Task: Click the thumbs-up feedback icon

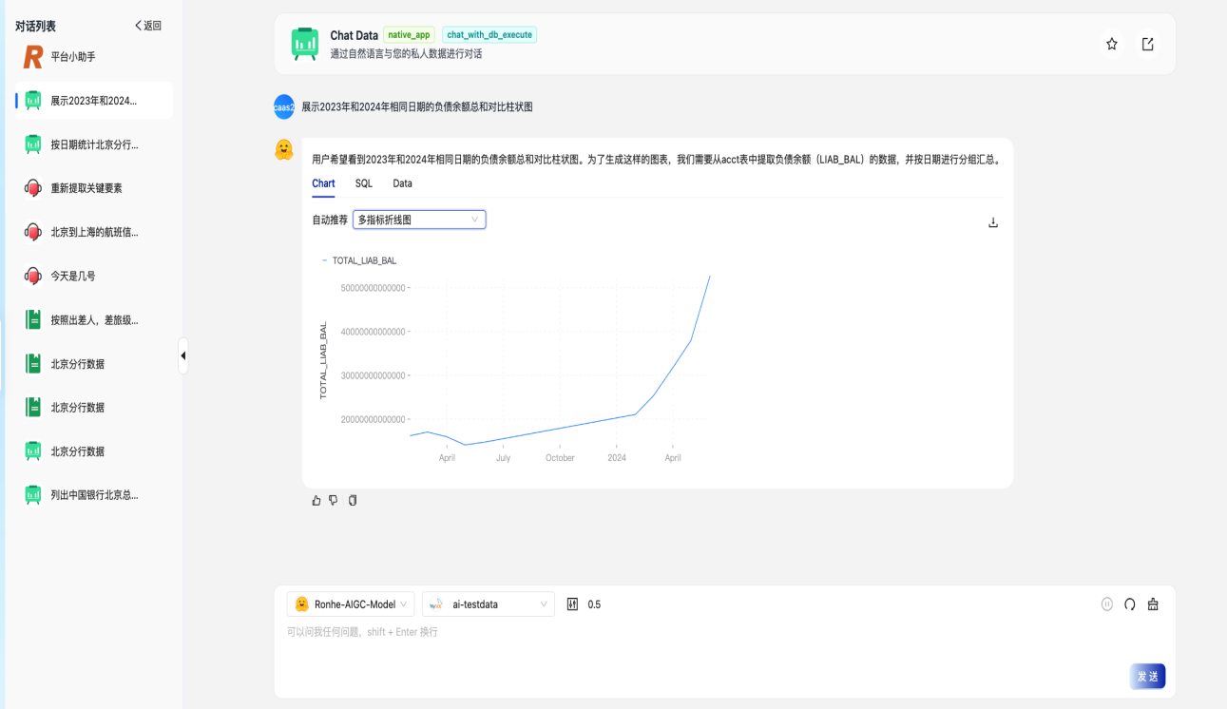Action: tap(316, 500)
